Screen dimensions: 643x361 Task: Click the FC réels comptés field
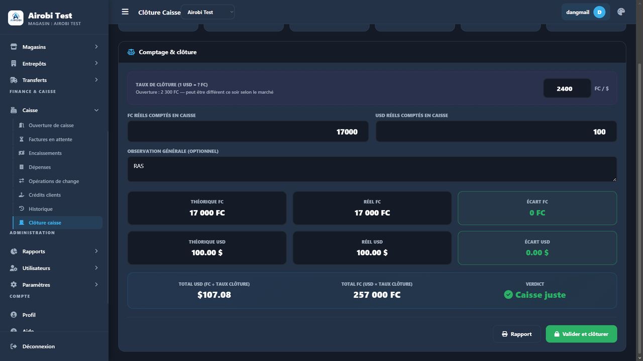[248, 131]
